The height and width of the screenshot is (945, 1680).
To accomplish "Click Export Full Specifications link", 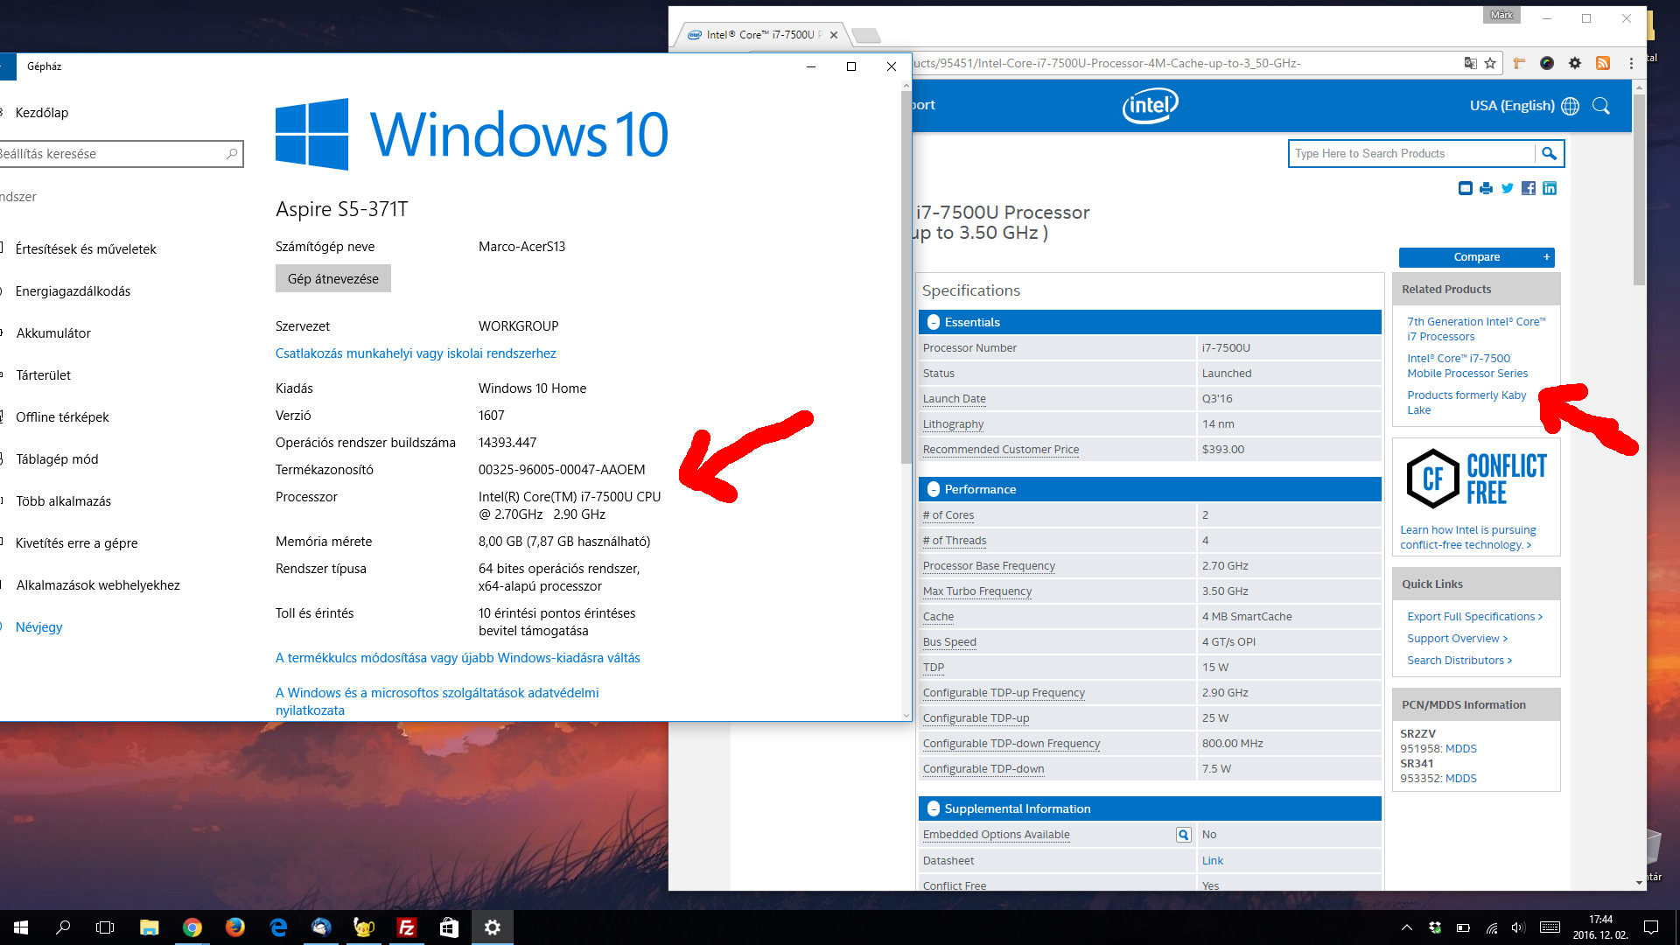I will [x=1474, y=617].
